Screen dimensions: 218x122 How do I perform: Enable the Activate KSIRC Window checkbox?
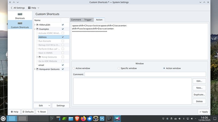pyautogui.click(x=63, y=33)
